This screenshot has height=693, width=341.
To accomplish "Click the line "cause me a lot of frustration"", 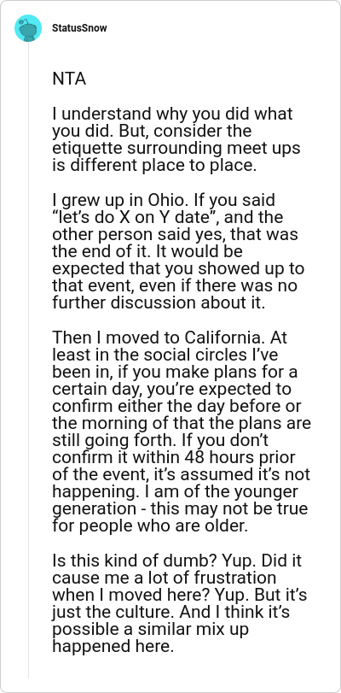I will [x=164, y=578].
